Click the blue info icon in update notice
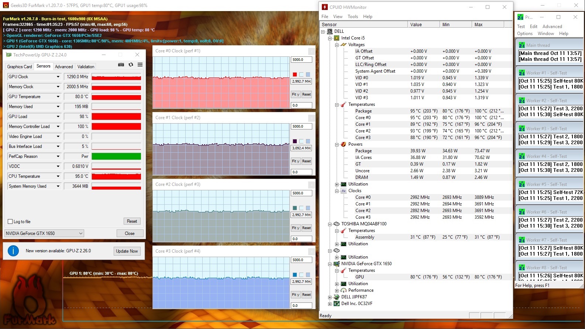Image resolution: width=585 pixels, height=329 pixels. click(13, 251)
